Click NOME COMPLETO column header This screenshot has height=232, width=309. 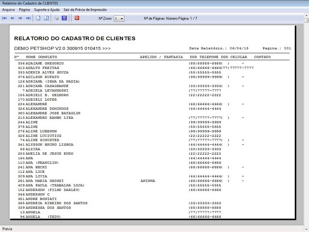click(x=41, y=57)
